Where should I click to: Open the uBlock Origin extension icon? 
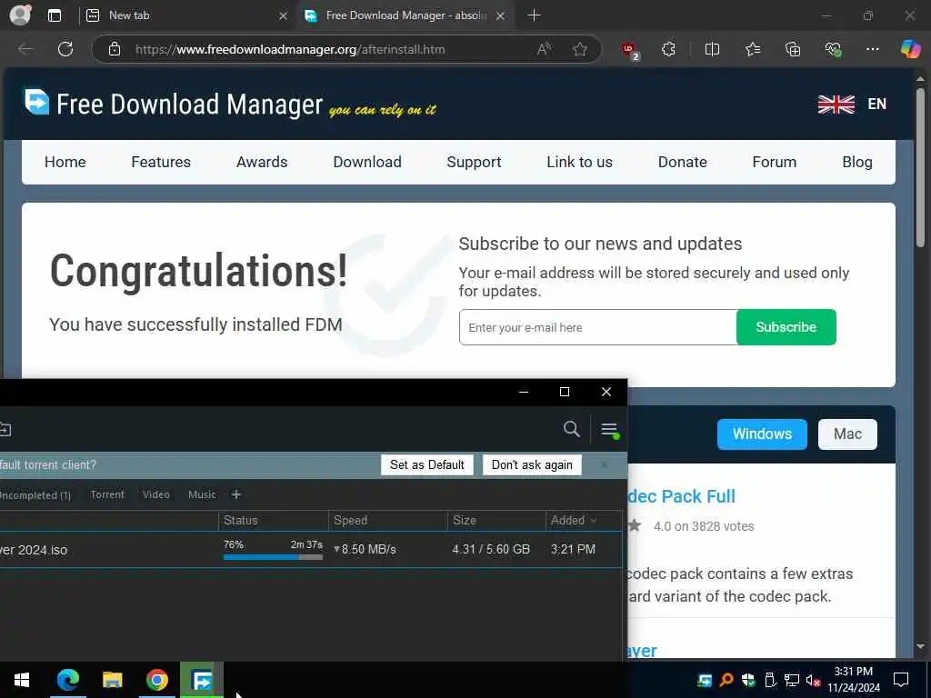[630, 51]
